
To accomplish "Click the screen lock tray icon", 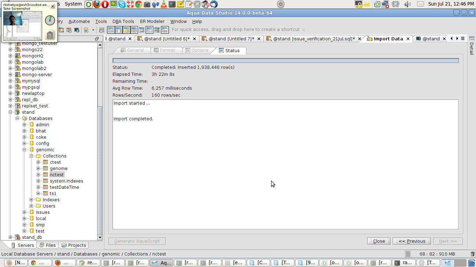I will point(359,4).
